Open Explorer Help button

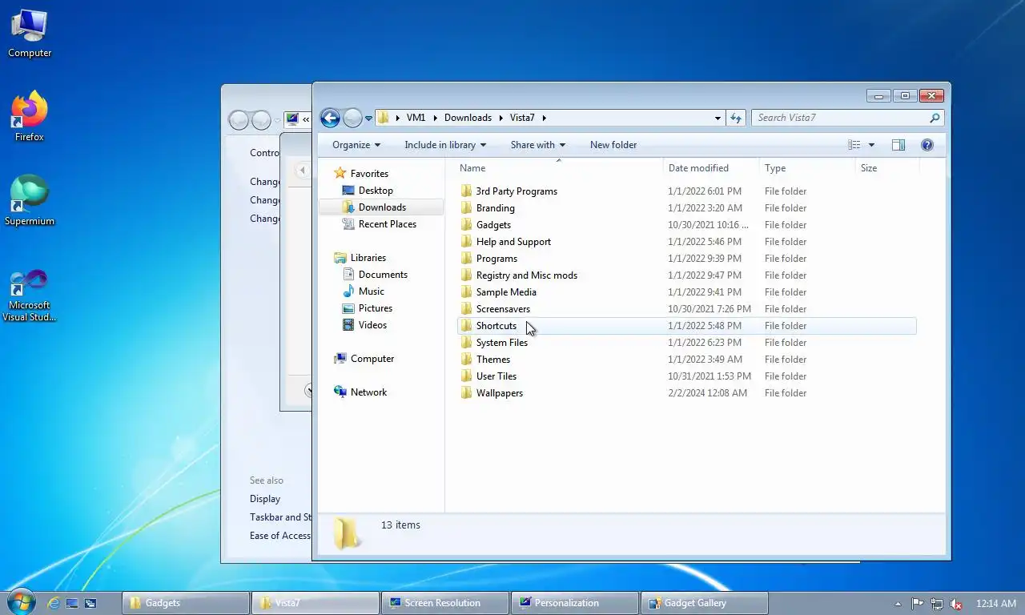(x=927, y=145)
